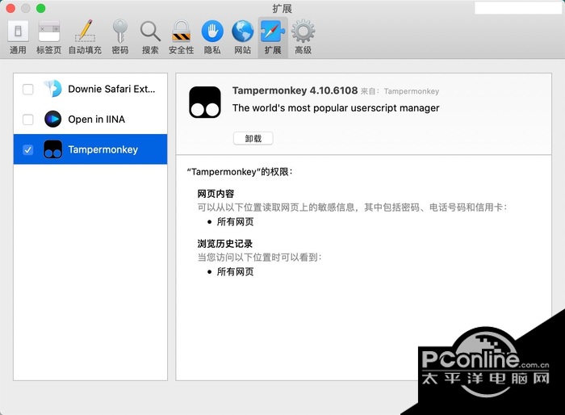Select the Downie Safari Ext... row label
Image resolution: width=565 pixels, height=415 pixels.
(x=111, y=89)
